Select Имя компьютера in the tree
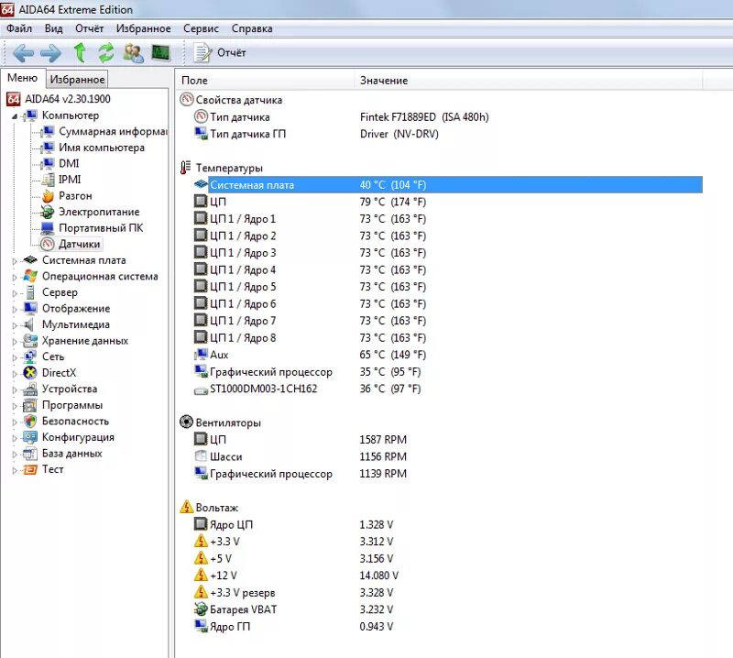This screenshot has height=658, width=733. tap(102, 148)
